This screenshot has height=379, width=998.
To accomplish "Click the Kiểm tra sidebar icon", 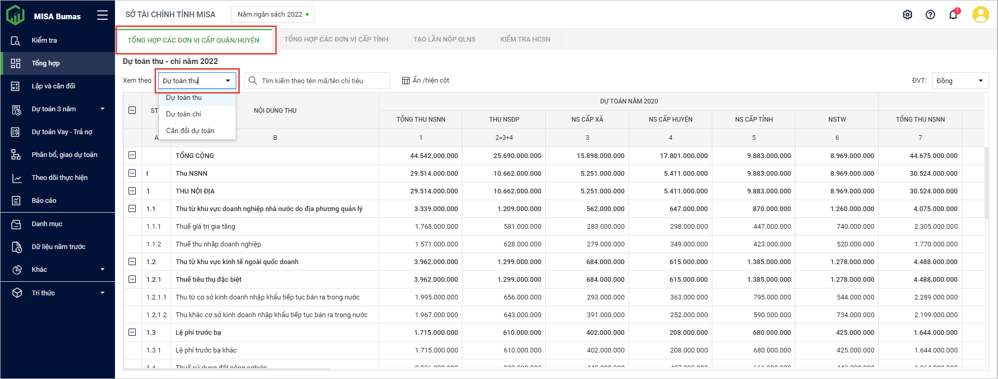I will click(16, 41).
